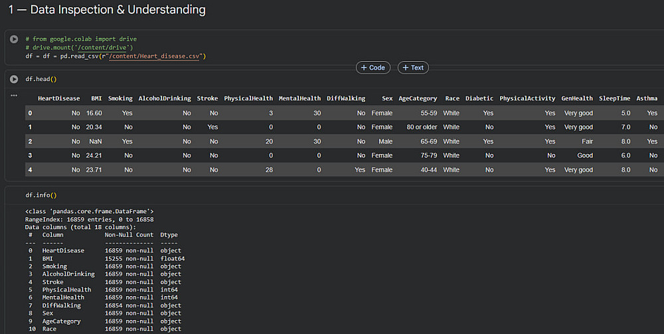Viewport: 664px width, 334px height.
Task: Click into the df.info() code line
Action: [41, 195]
